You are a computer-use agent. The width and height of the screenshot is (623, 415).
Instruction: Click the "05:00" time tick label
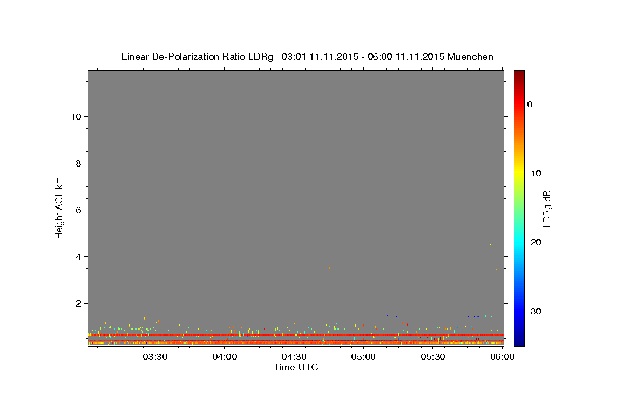363,357
